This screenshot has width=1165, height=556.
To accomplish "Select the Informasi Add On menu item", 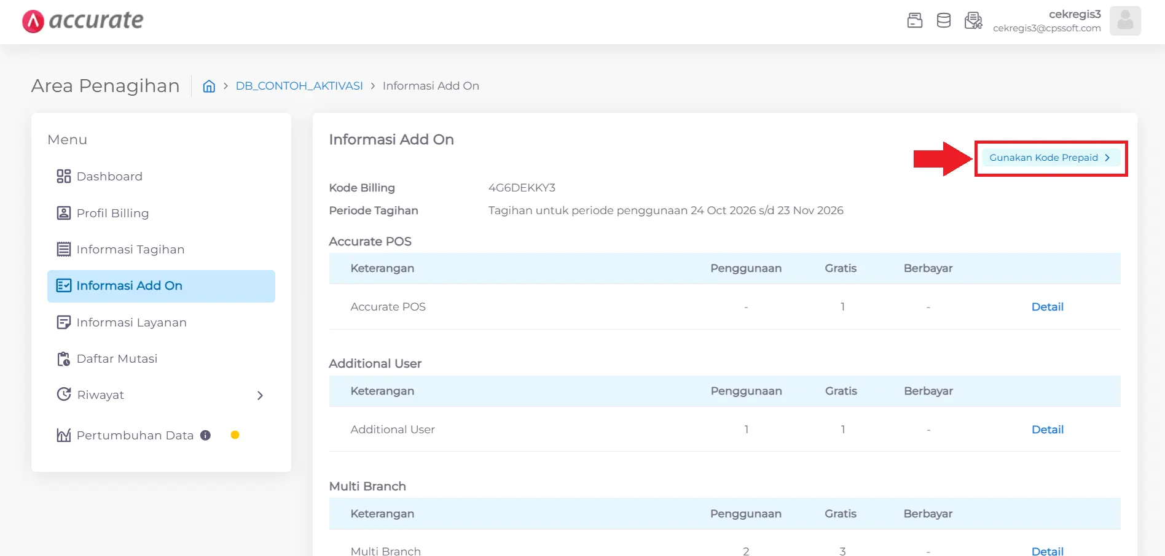I will (161, 286).
